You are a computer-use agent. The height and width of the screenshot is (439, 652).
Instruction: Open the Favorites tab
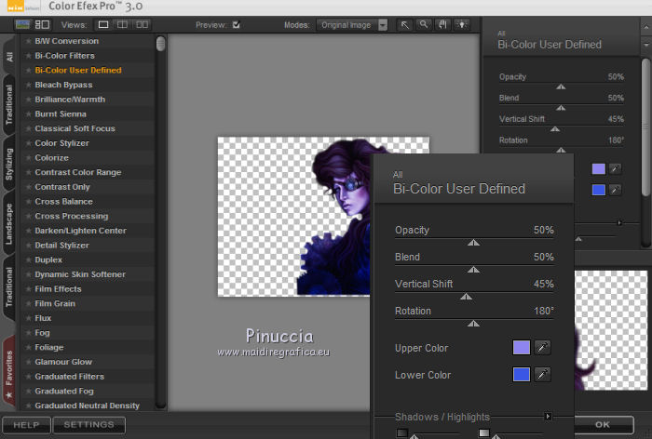coord(9,371)
